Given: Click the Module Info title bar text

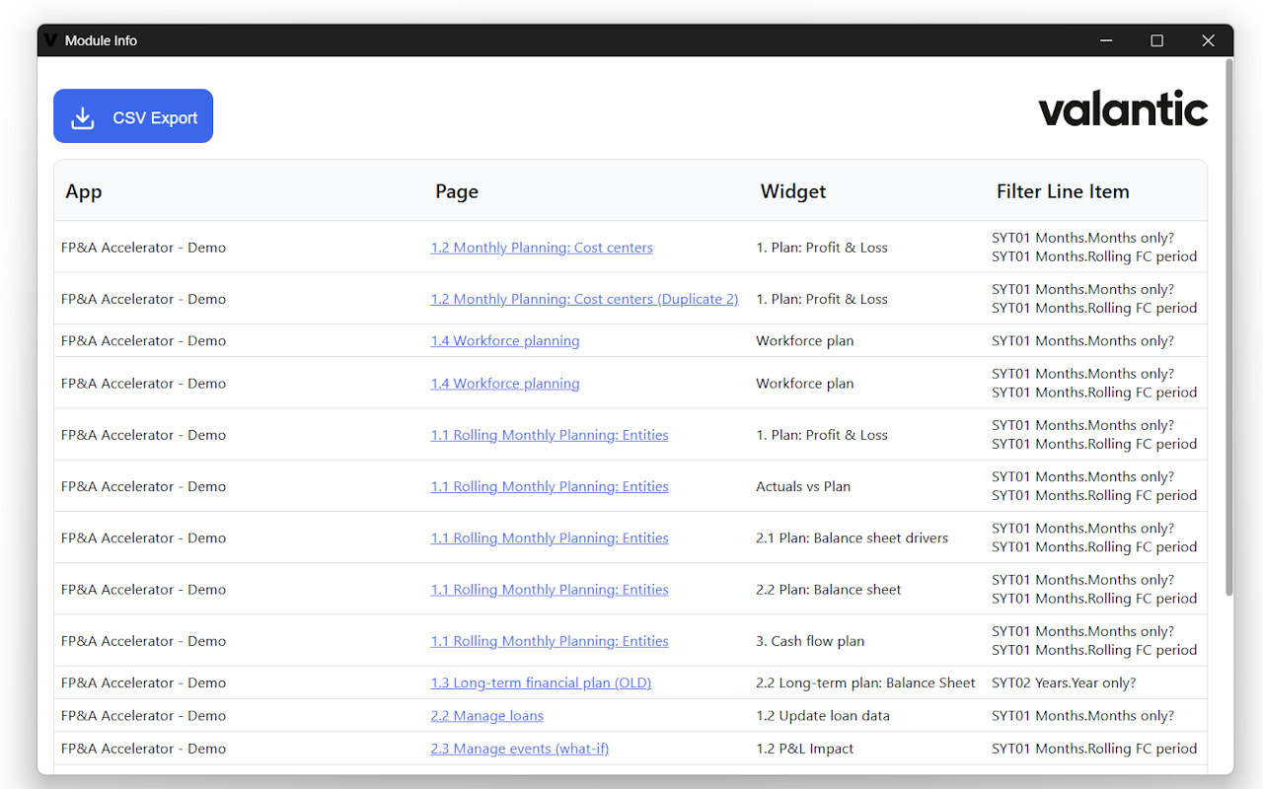Looking at the screenshot, I should pyautogui.click(x=101, y=40).
